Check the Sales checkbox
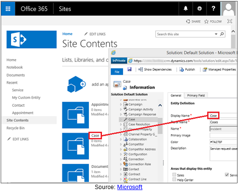 tap(174, 175)
